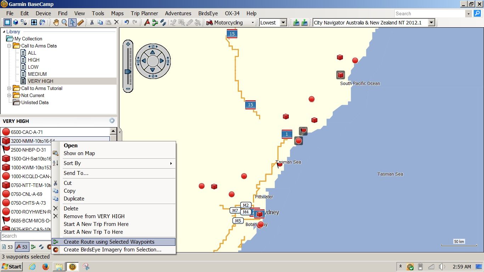
Task: Select the Hand pan tool
Action: (56, 22)
